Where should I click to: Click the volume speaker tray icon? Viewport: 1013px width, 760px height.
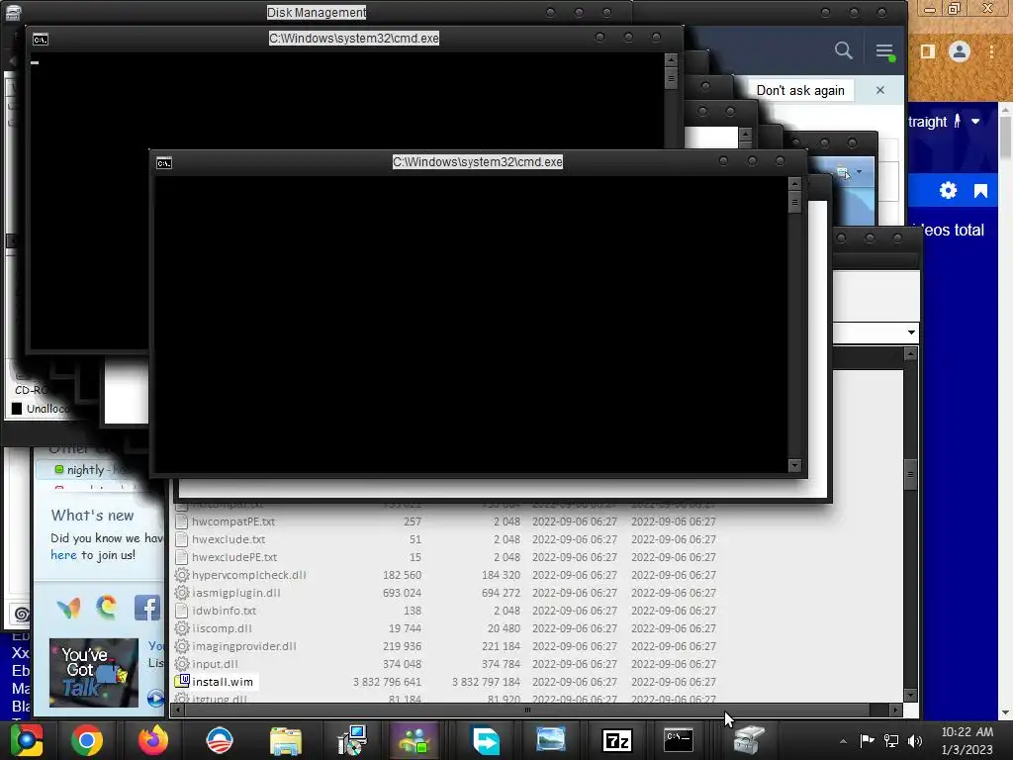(915, 741)
